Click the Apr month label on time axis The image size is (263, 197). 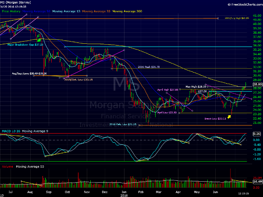(x=178, y=192)
